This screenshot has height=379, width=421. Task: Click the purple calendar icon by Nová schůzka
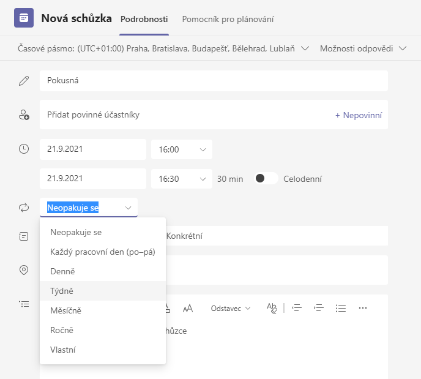24,18
